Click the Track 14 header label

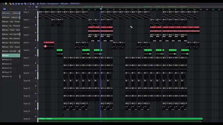(x=27, y=111)
